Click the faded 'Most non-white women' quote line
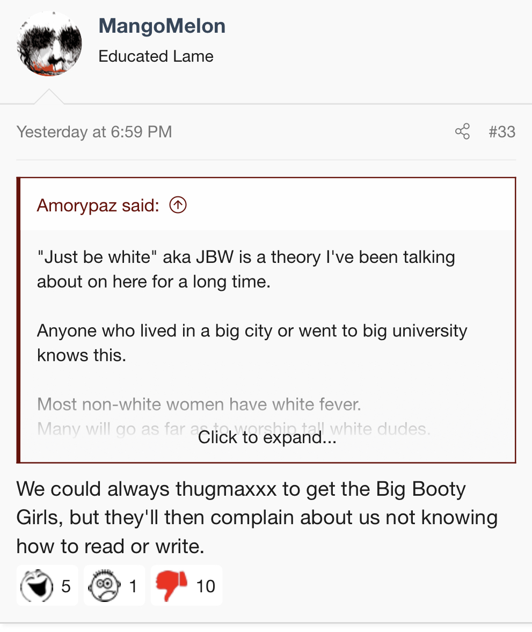The width and height of the screenshot is (532, 632). coord(199,405)
